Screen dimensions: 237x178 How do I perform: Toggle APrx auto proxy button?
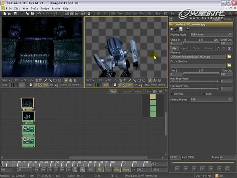117,170
